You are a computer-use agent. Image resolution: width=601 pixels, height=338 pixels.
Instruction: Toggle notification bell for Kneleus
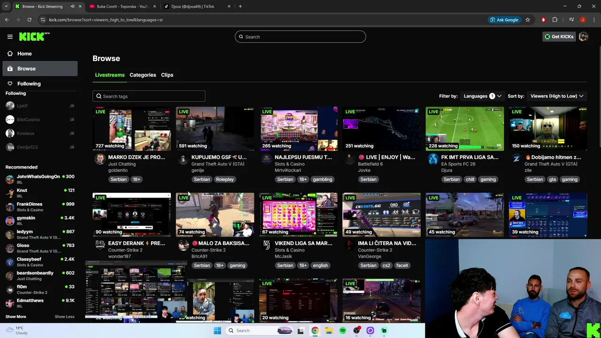pos(72,133)
